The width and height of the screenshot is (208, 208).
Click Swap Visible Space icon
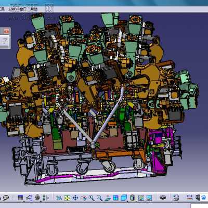click(149, 198)
